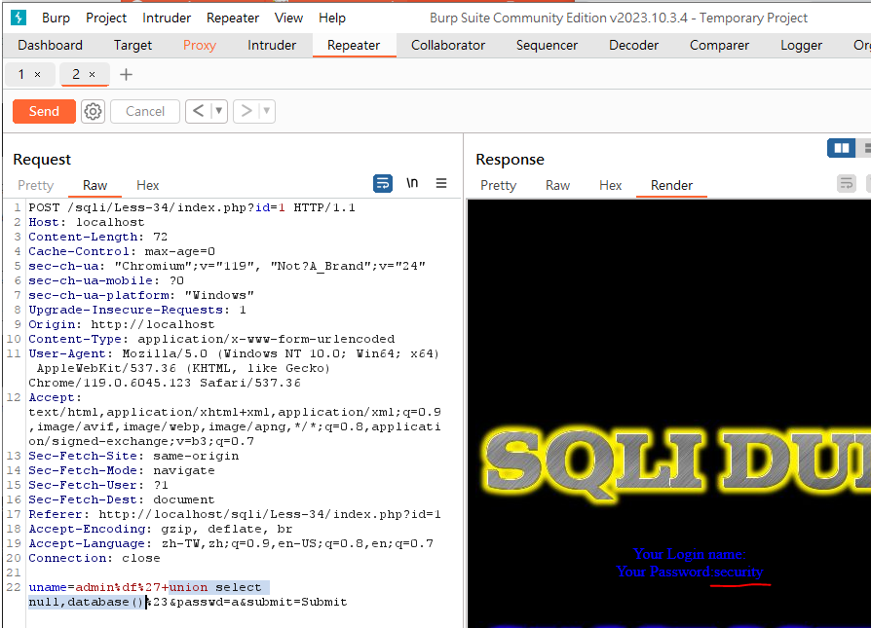Go forward to next request in history

[x=246, y=111]
